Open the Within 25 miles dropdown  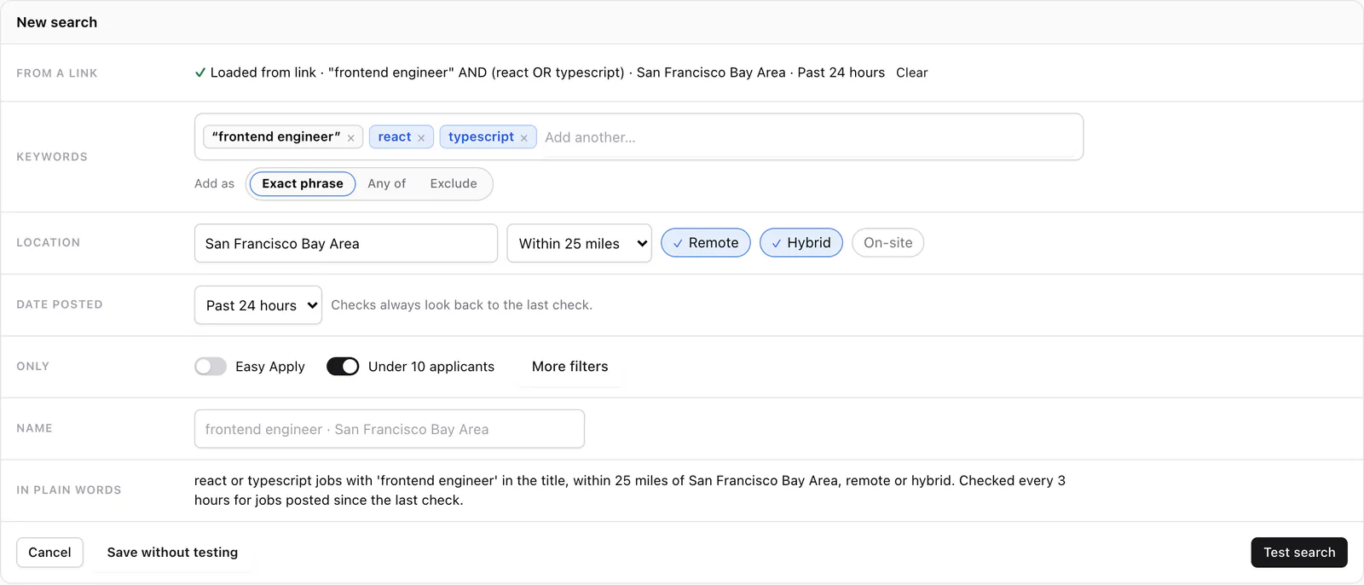(580, 243)
